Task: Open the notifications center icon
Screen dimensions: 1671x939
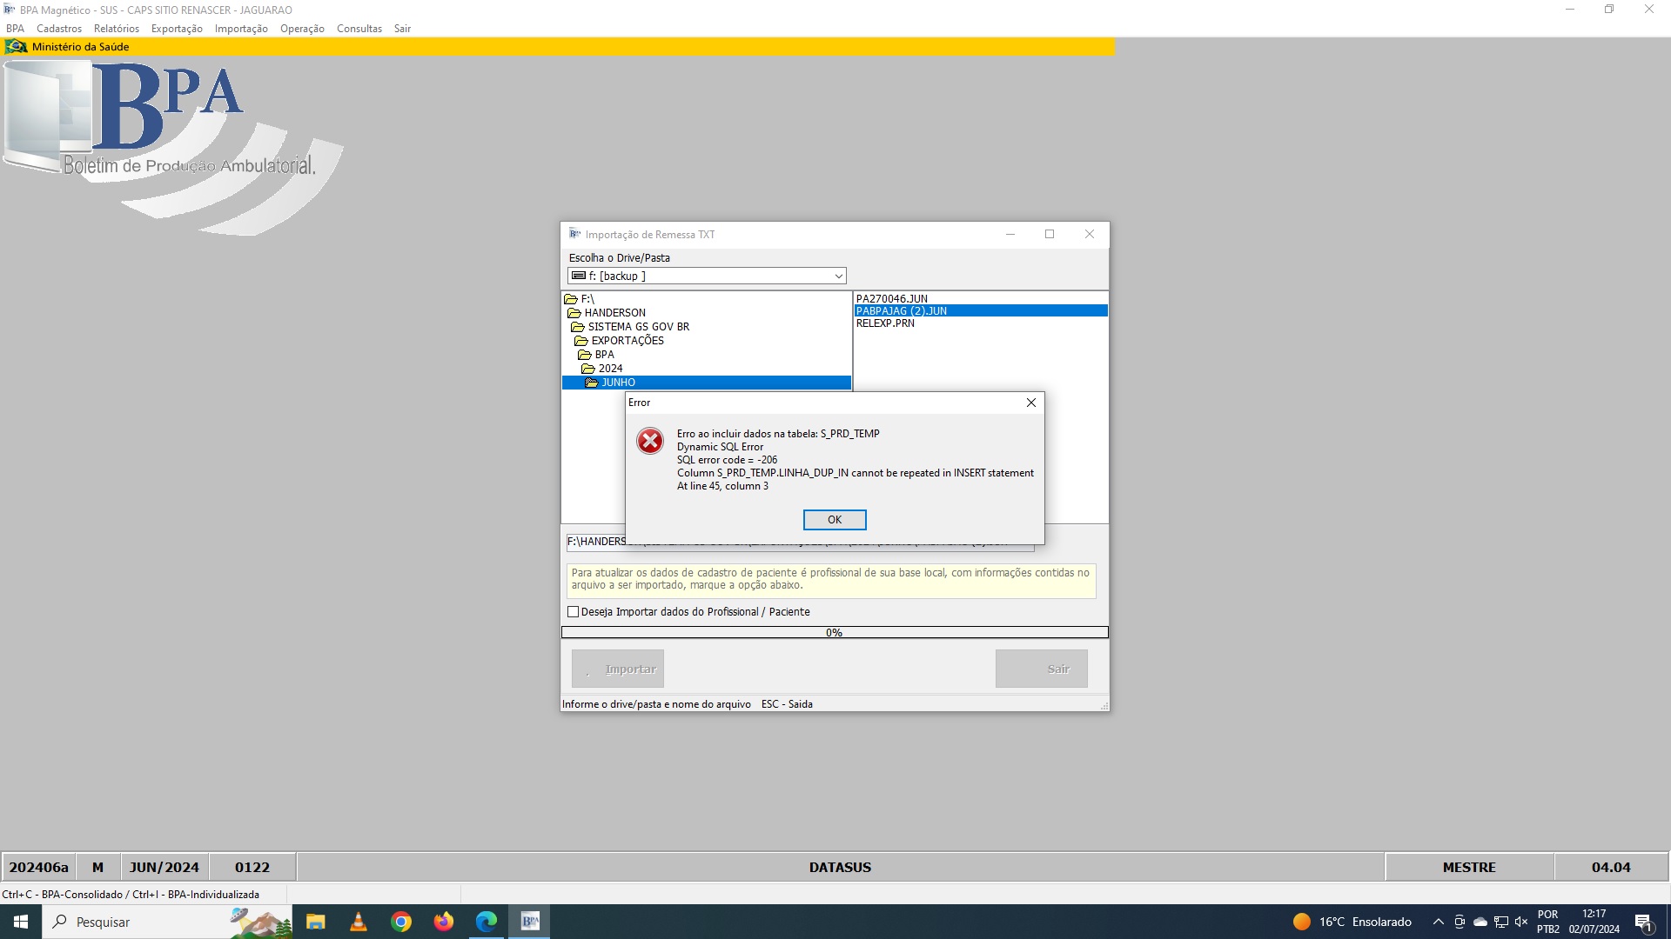Action: pos(1644,922)
